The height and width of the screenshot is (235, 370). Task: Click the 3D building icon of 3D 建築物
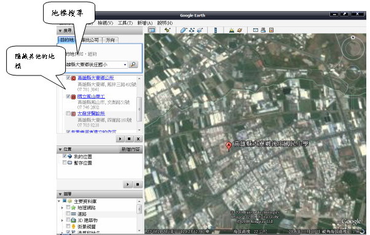tap(73, 220)
